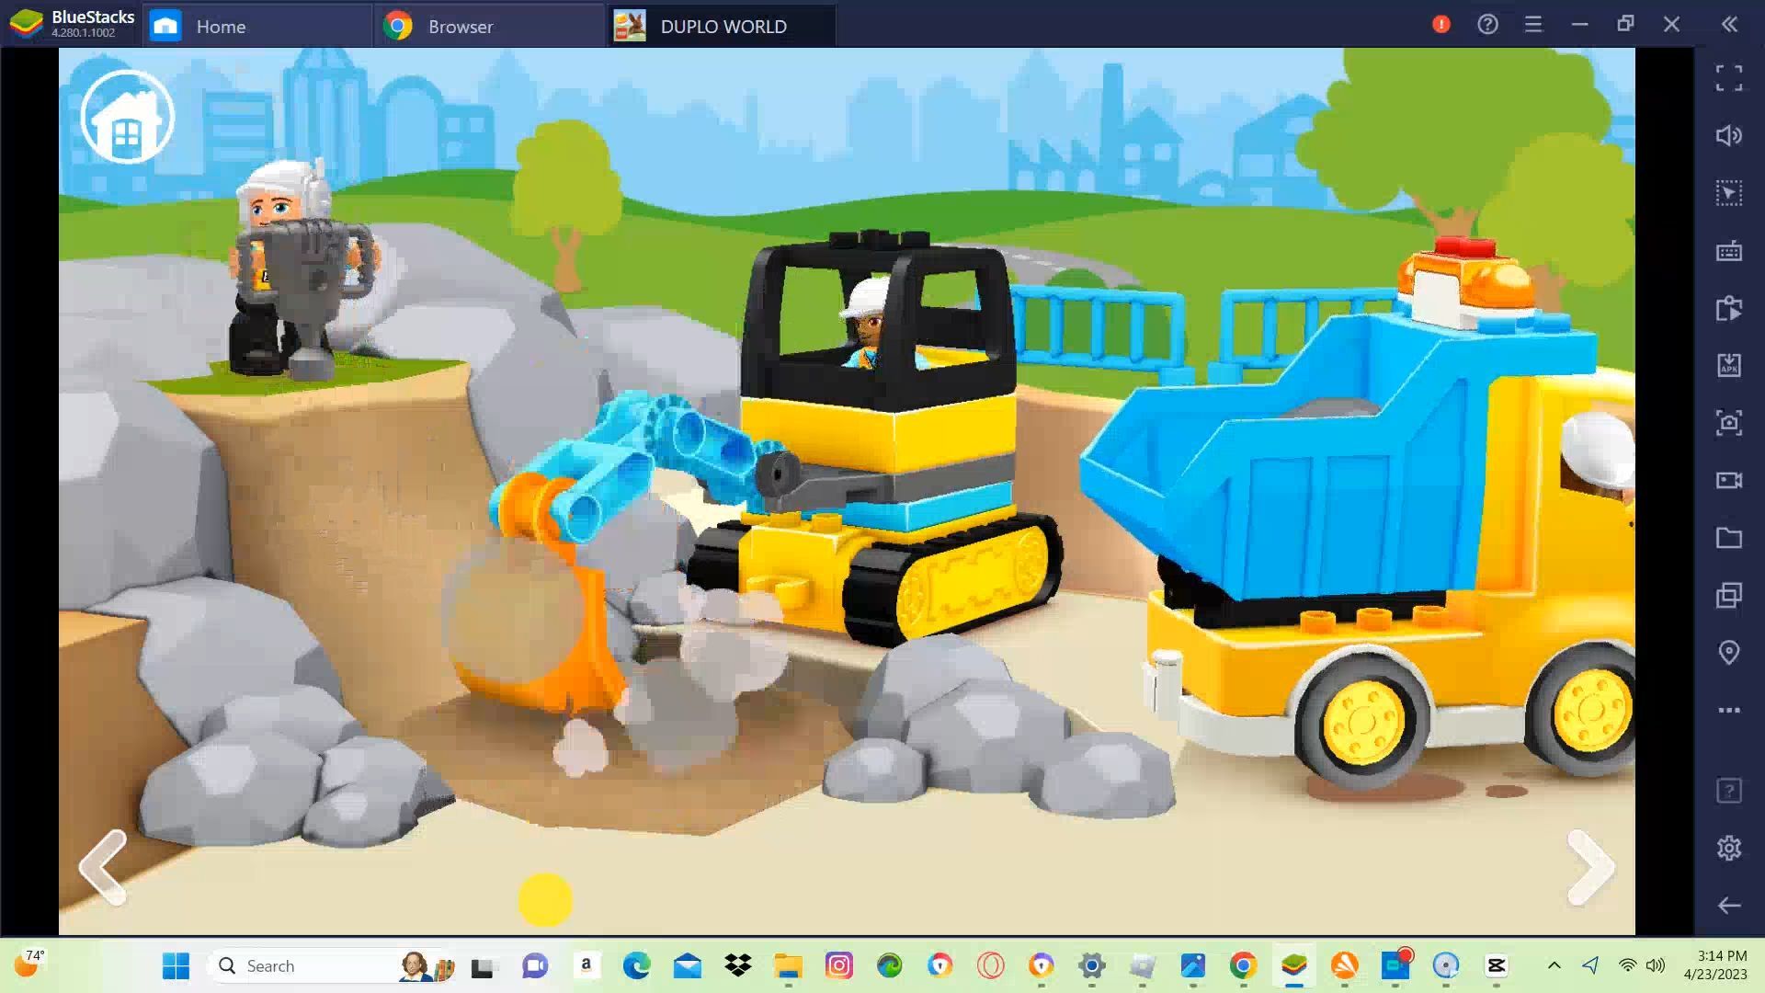This screenshot has height=993, width=1765.
Task: Go to next scene with right arrow
Action: [x=1590, y=867]
